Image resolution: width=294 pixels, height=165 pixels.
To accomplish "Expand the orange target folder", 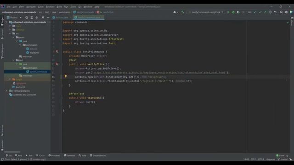I will (x=10, y=79).
